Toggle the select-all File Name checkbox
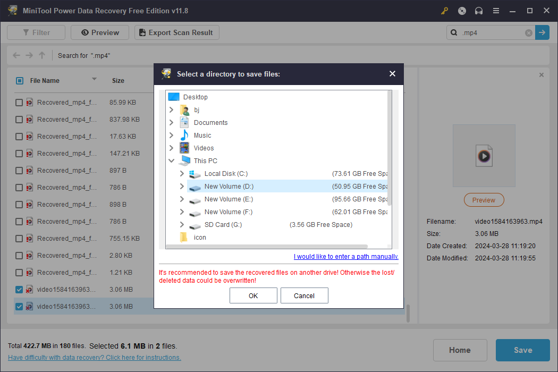 (x=20, y=81)
